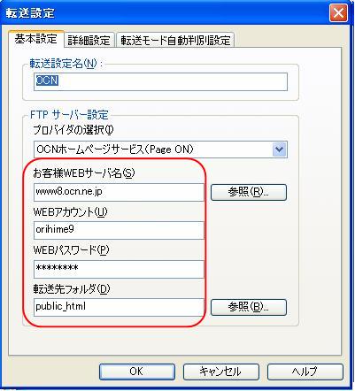Screen dimensions: 355x391
Task: Click the 転送設定 title bar
Action: click(166, 13)
